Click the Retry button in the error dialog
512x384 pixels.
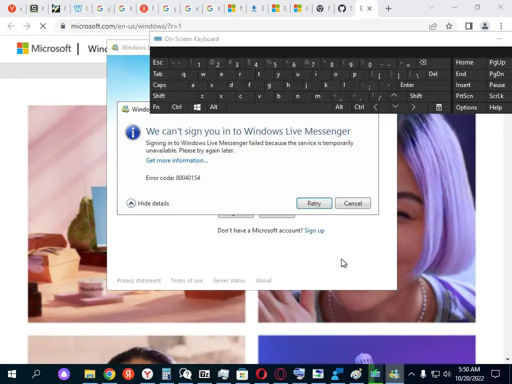tap(314, 203)
